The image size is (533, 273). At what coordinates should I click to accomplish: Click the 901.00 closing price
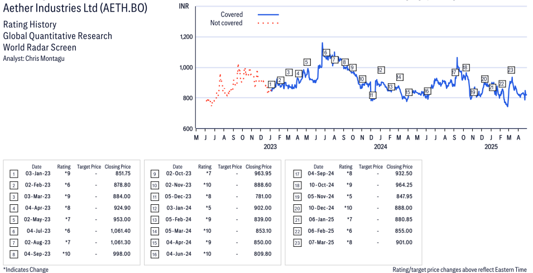click(404, 242)
